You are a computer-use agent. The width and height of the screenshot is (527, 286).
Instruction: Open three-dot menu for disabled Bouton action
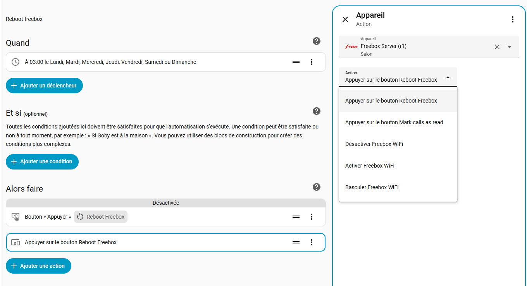point(312,217)
